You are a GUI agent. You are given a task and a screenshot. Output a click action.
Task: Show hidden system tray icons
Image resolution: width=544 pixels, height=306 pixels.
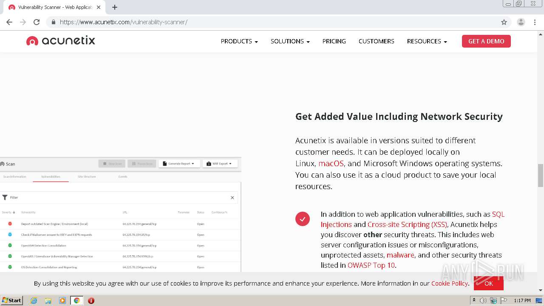tap(474, 300)
